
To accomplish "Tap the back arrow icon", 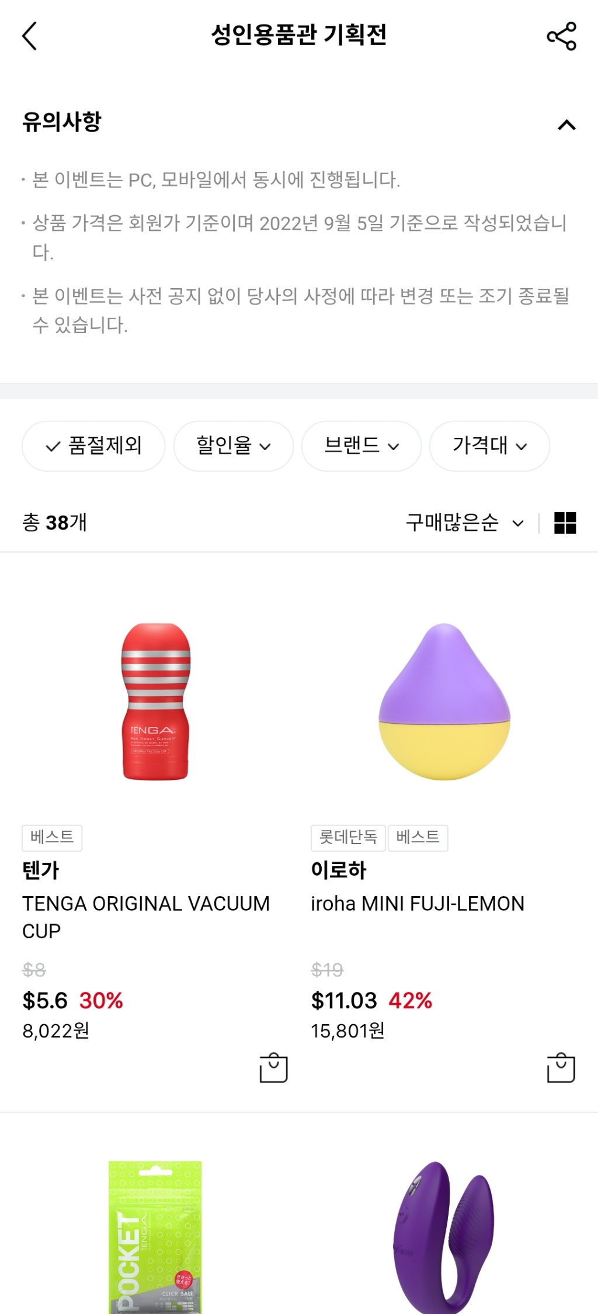I will 30,36.
